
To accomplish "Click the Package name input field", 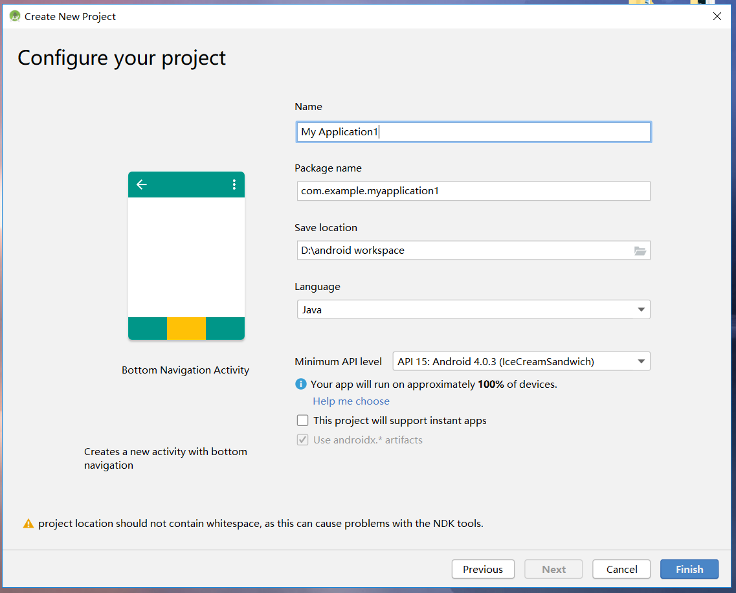I will [474, 191].
